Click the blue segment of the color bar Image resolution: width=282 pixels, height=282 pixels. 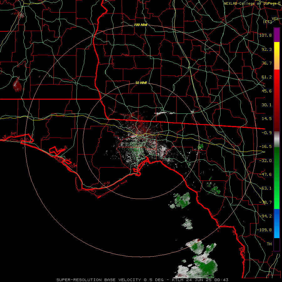pos(277,223)
